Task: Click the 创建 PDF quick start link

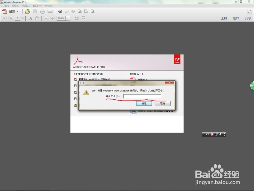Action: point(143,80)
